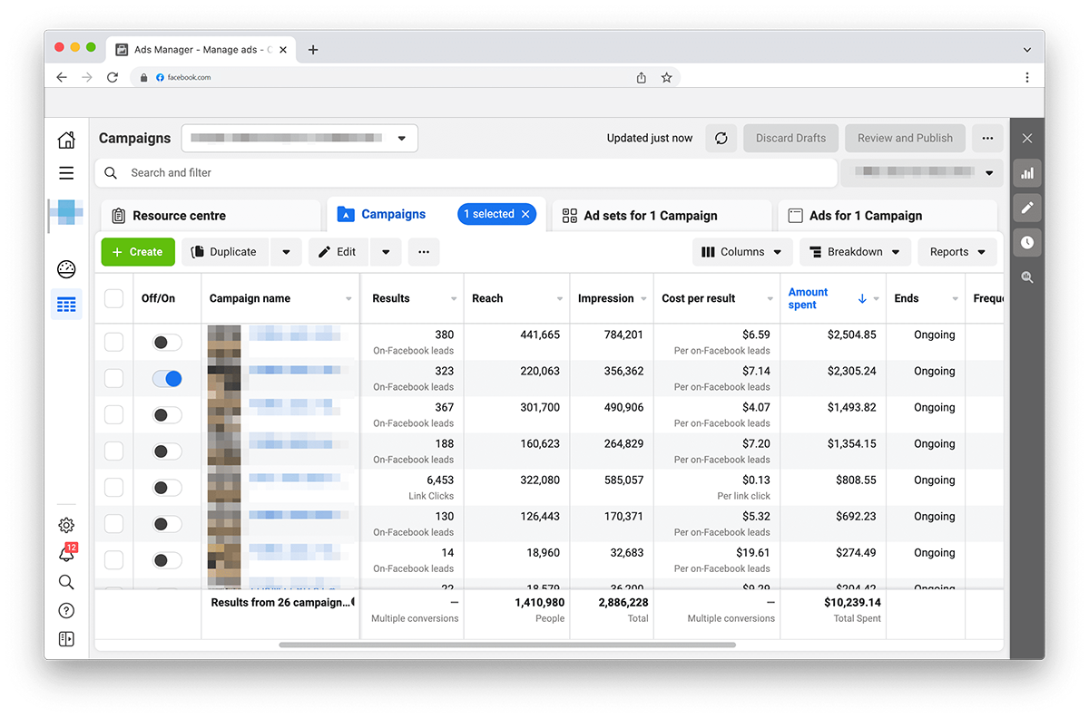Sort by Amount spent arrow
The height and width of the screenshot is (718, 1089).
[x=862, y=298]
